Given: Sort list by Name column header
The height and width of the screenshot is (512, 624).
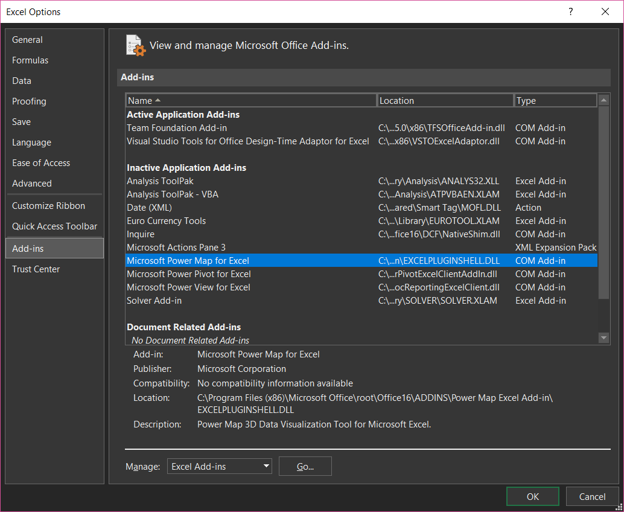Looking at the screenshot, I should click(250, 101).
